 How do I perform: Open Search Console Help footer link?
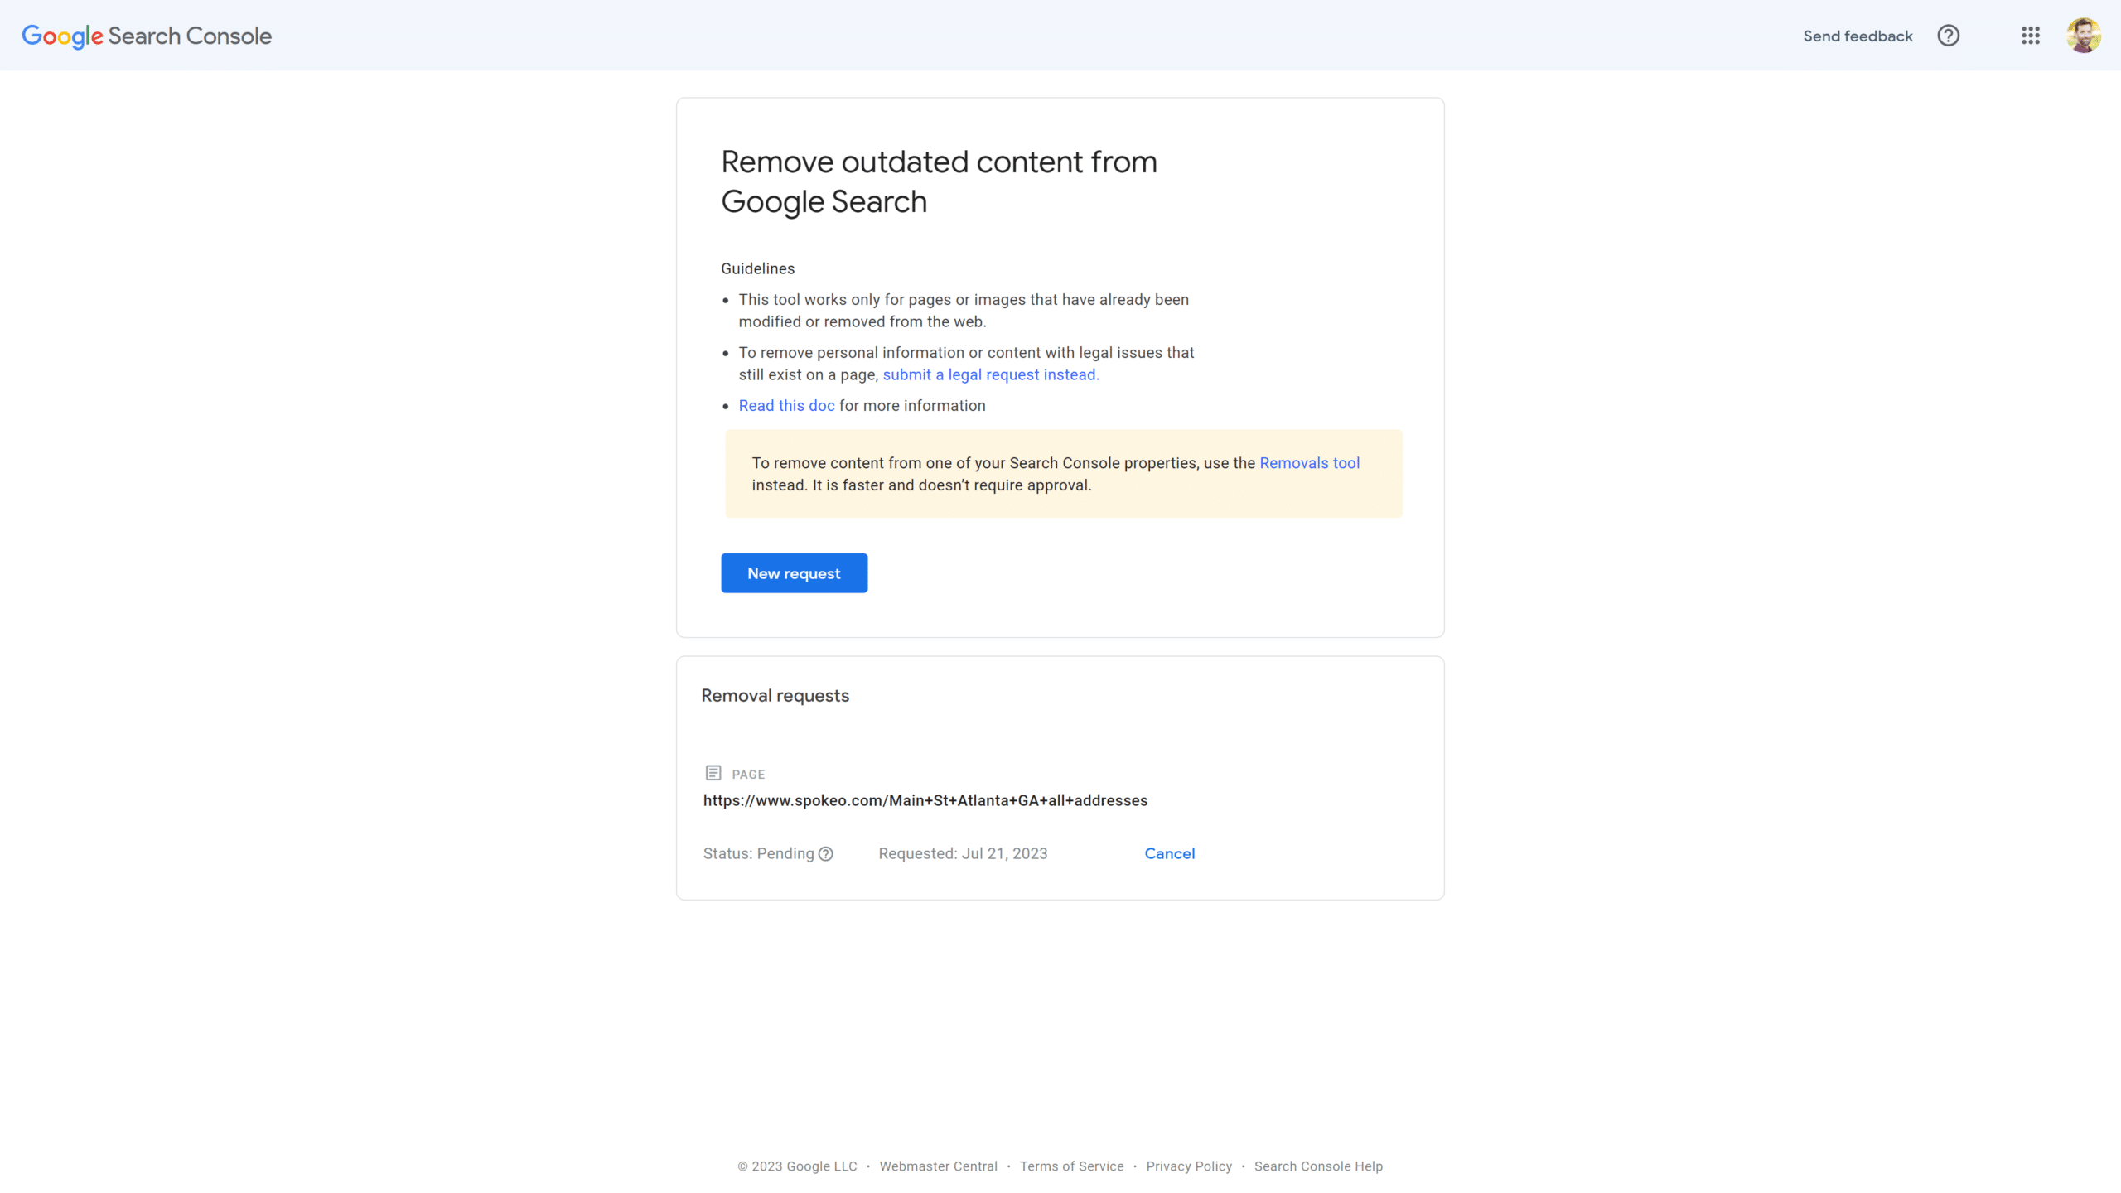tap(1318, 1166)
